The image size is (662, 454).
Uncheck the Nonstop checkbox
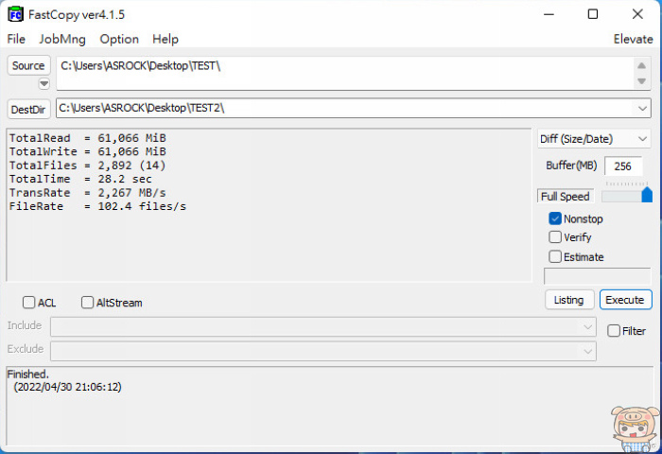click(x=555, y=218)
